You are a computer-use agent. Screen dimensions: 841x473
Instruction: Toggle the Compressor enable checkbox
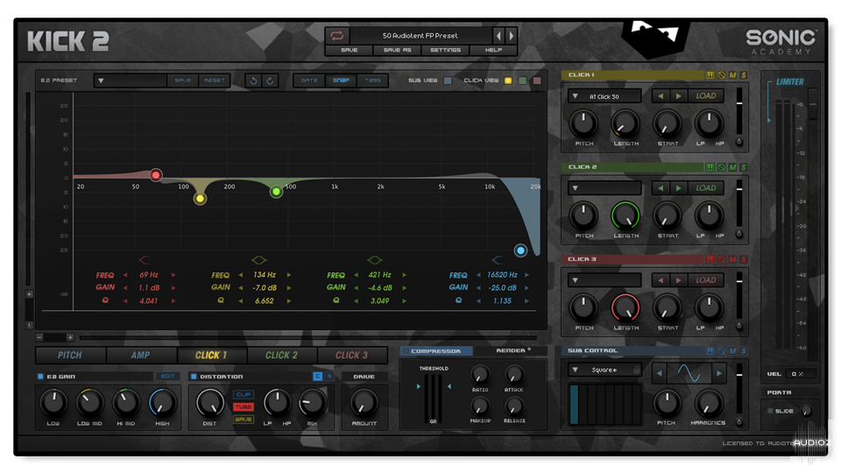tap(406, 351)
